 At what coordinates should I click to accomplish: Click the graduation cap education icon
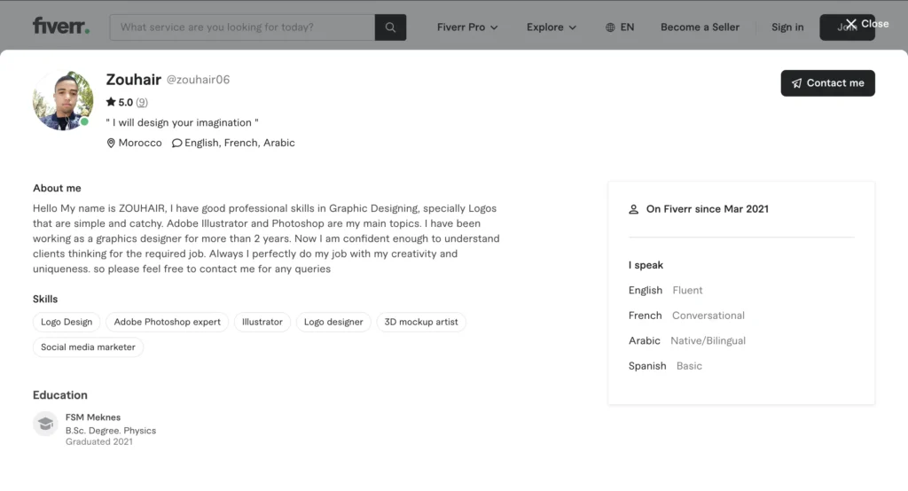[x=45, y=424]
